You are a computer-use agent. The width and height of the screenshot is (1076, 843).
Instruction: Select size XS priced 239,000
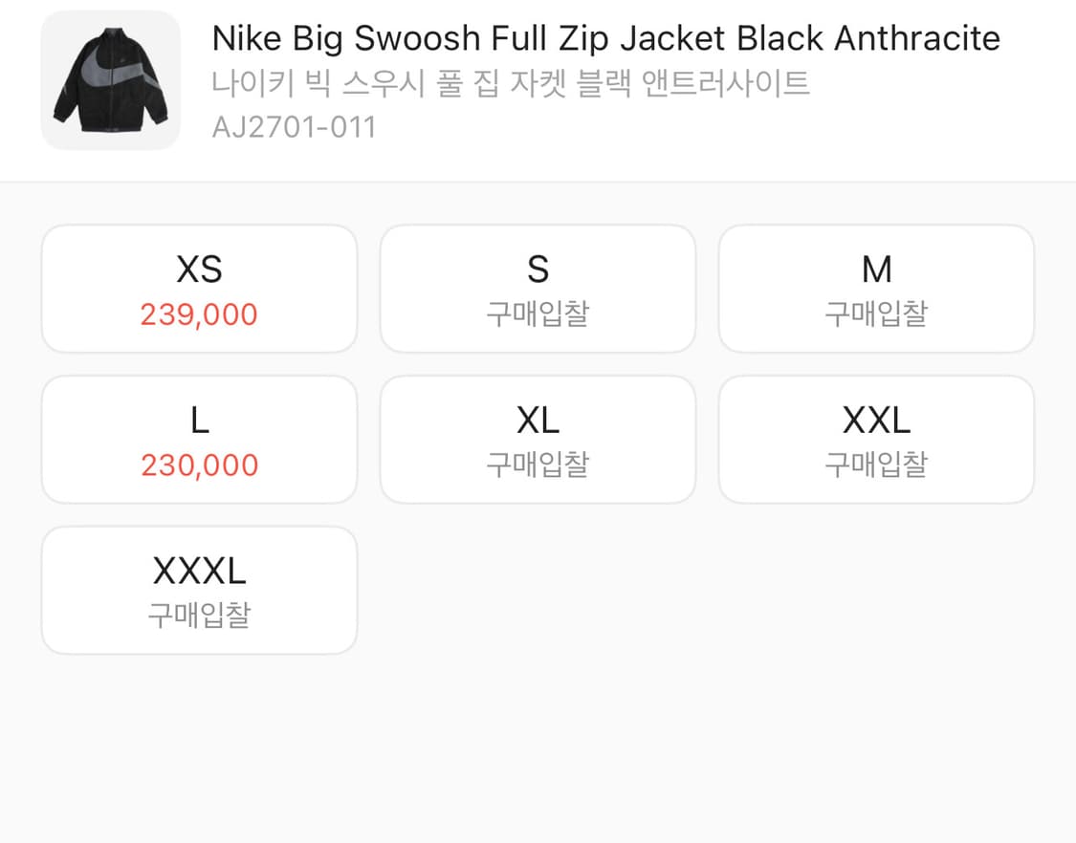pos(200,289)
